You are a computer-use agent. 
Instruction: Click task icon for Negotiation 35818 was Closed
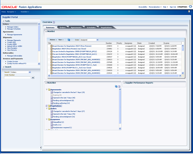(x=52, y=57)
